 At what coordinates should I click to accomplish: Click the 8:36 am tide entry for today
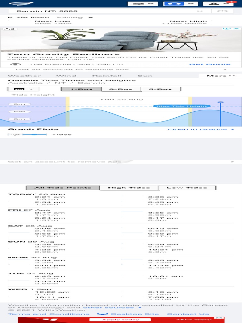(x=163, y=198)
